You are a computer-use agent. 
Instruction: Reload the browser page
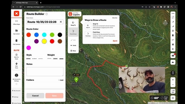21,7
